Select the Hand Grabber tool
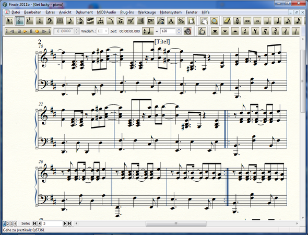 pos(204,21)
